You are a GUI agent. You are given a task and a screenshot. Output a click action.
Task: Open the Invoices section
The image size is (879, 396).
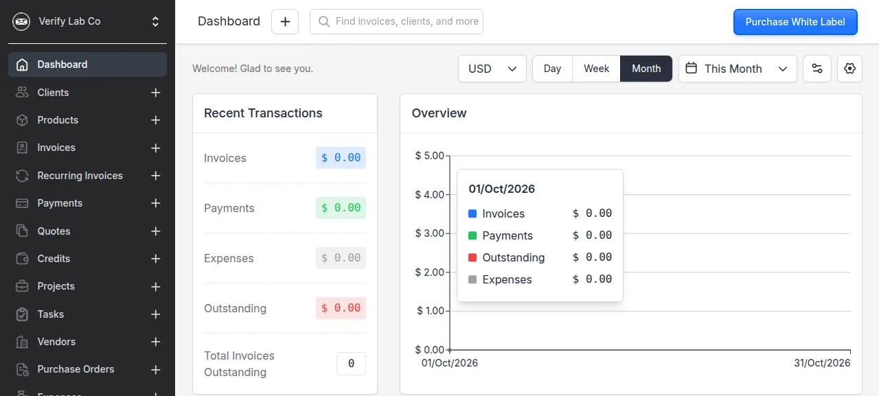56,148
